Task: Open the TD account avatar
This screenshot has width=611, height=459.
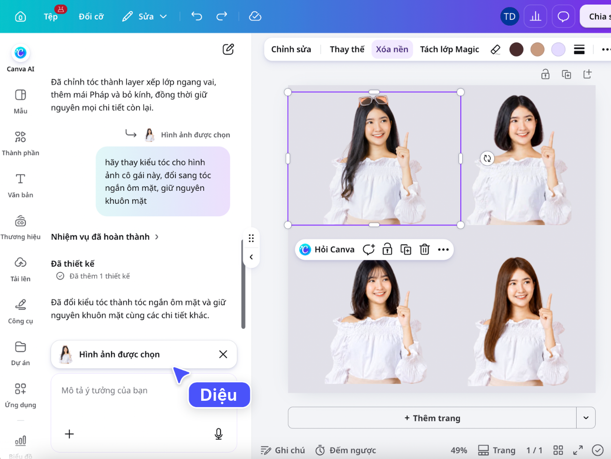Action: tap(510, 16)
